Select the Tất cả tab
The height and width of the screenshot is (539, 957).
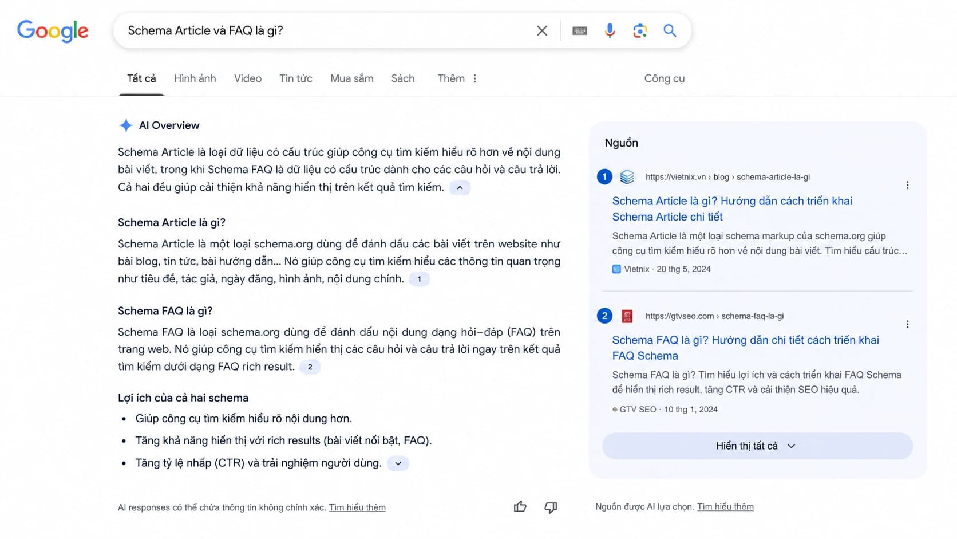(x=141, y=78)
